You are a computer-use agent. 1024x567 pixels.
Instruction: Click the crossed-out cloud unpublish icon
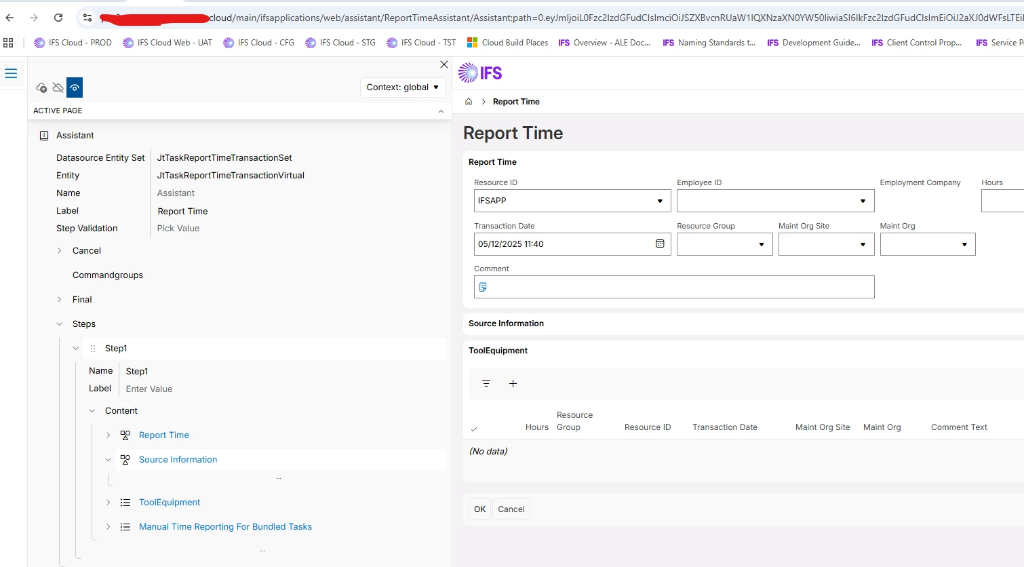(58, 87)
